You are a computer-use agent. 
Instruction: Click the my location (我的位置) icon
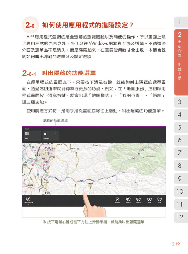tap(138, 199)
